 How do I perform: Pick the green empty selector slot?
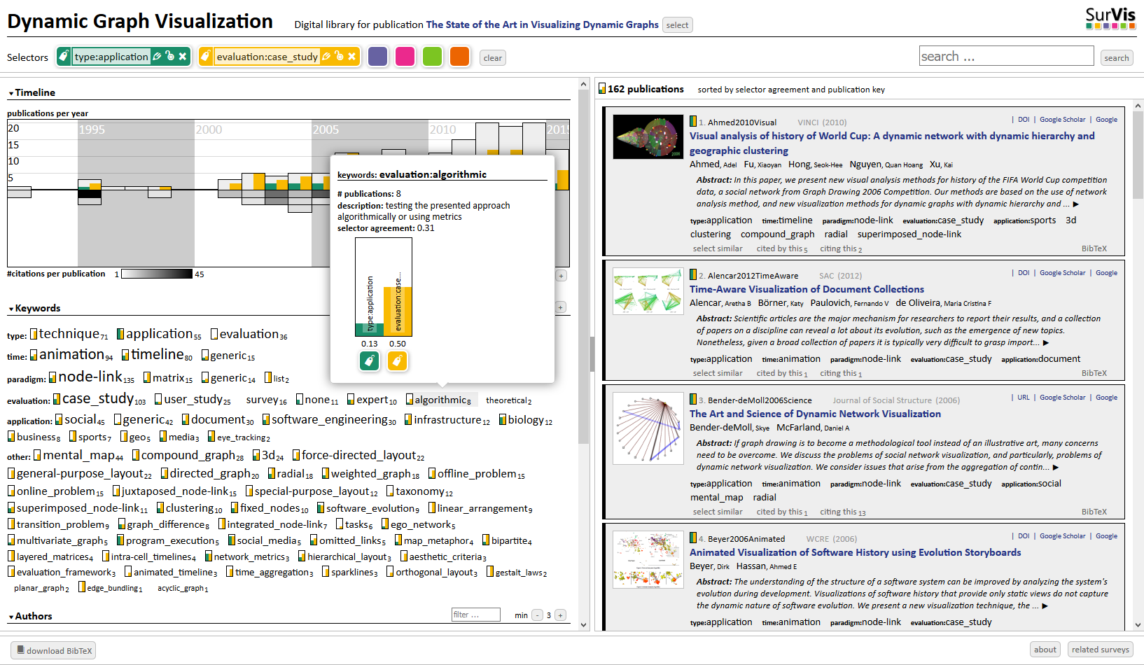pos(432,57)
